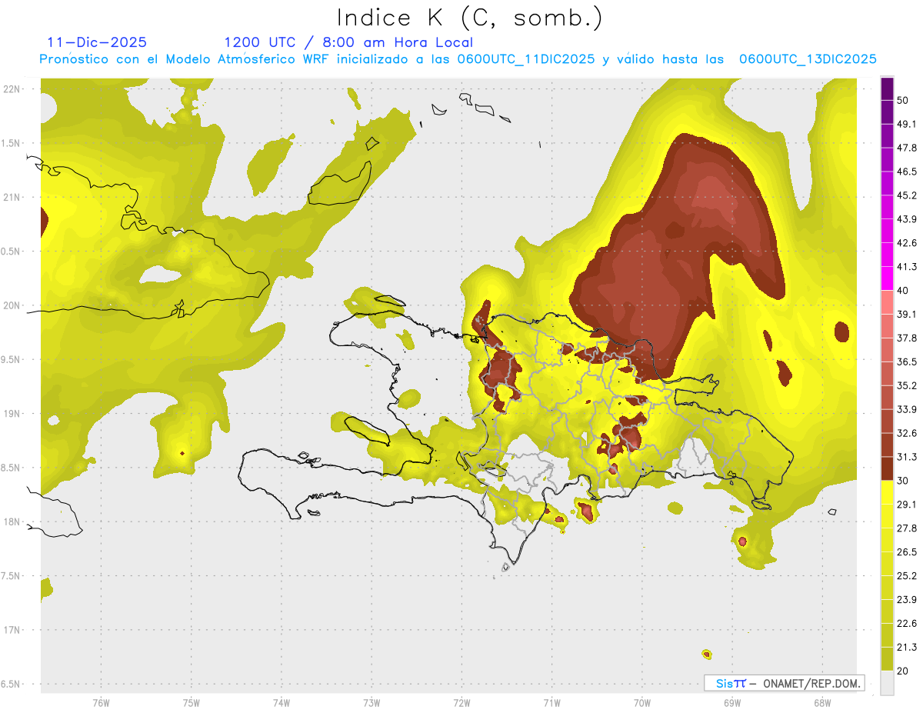Select the "19N" latitude axis label

pyautogui.click(x=12, y=414)
